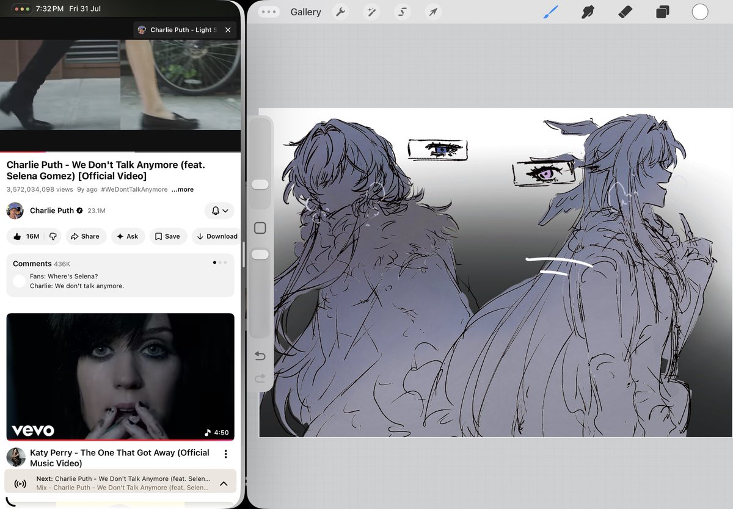Return to Procreate Gallery
The image size is (733, 509).
305,12
